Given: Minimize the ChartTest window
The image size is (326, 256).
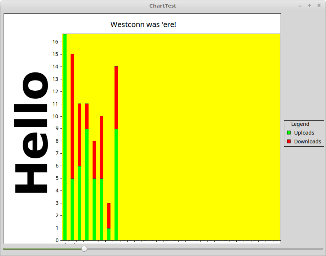Looking at the screenshot, I should [300, 6].
